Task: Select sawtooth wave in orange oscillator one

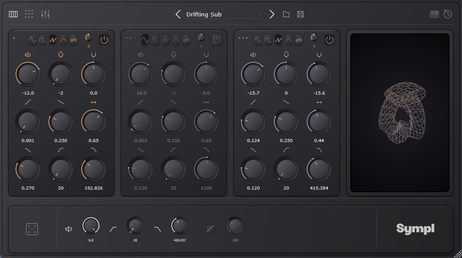Action: (53, 40)
